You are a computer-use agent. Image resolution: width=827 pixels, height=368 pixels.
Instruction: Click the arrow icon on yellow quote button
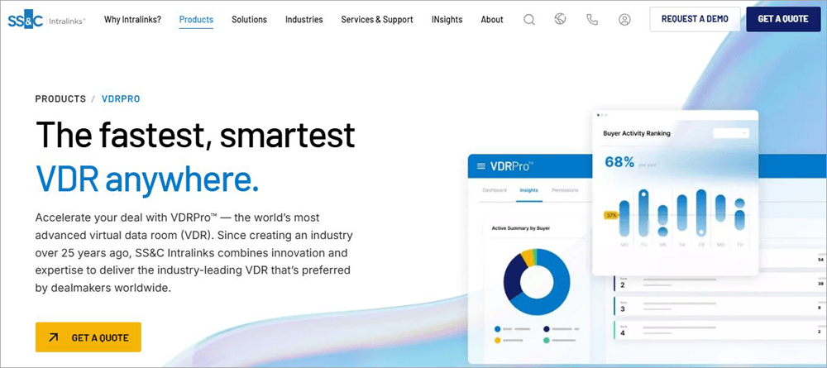54,337
